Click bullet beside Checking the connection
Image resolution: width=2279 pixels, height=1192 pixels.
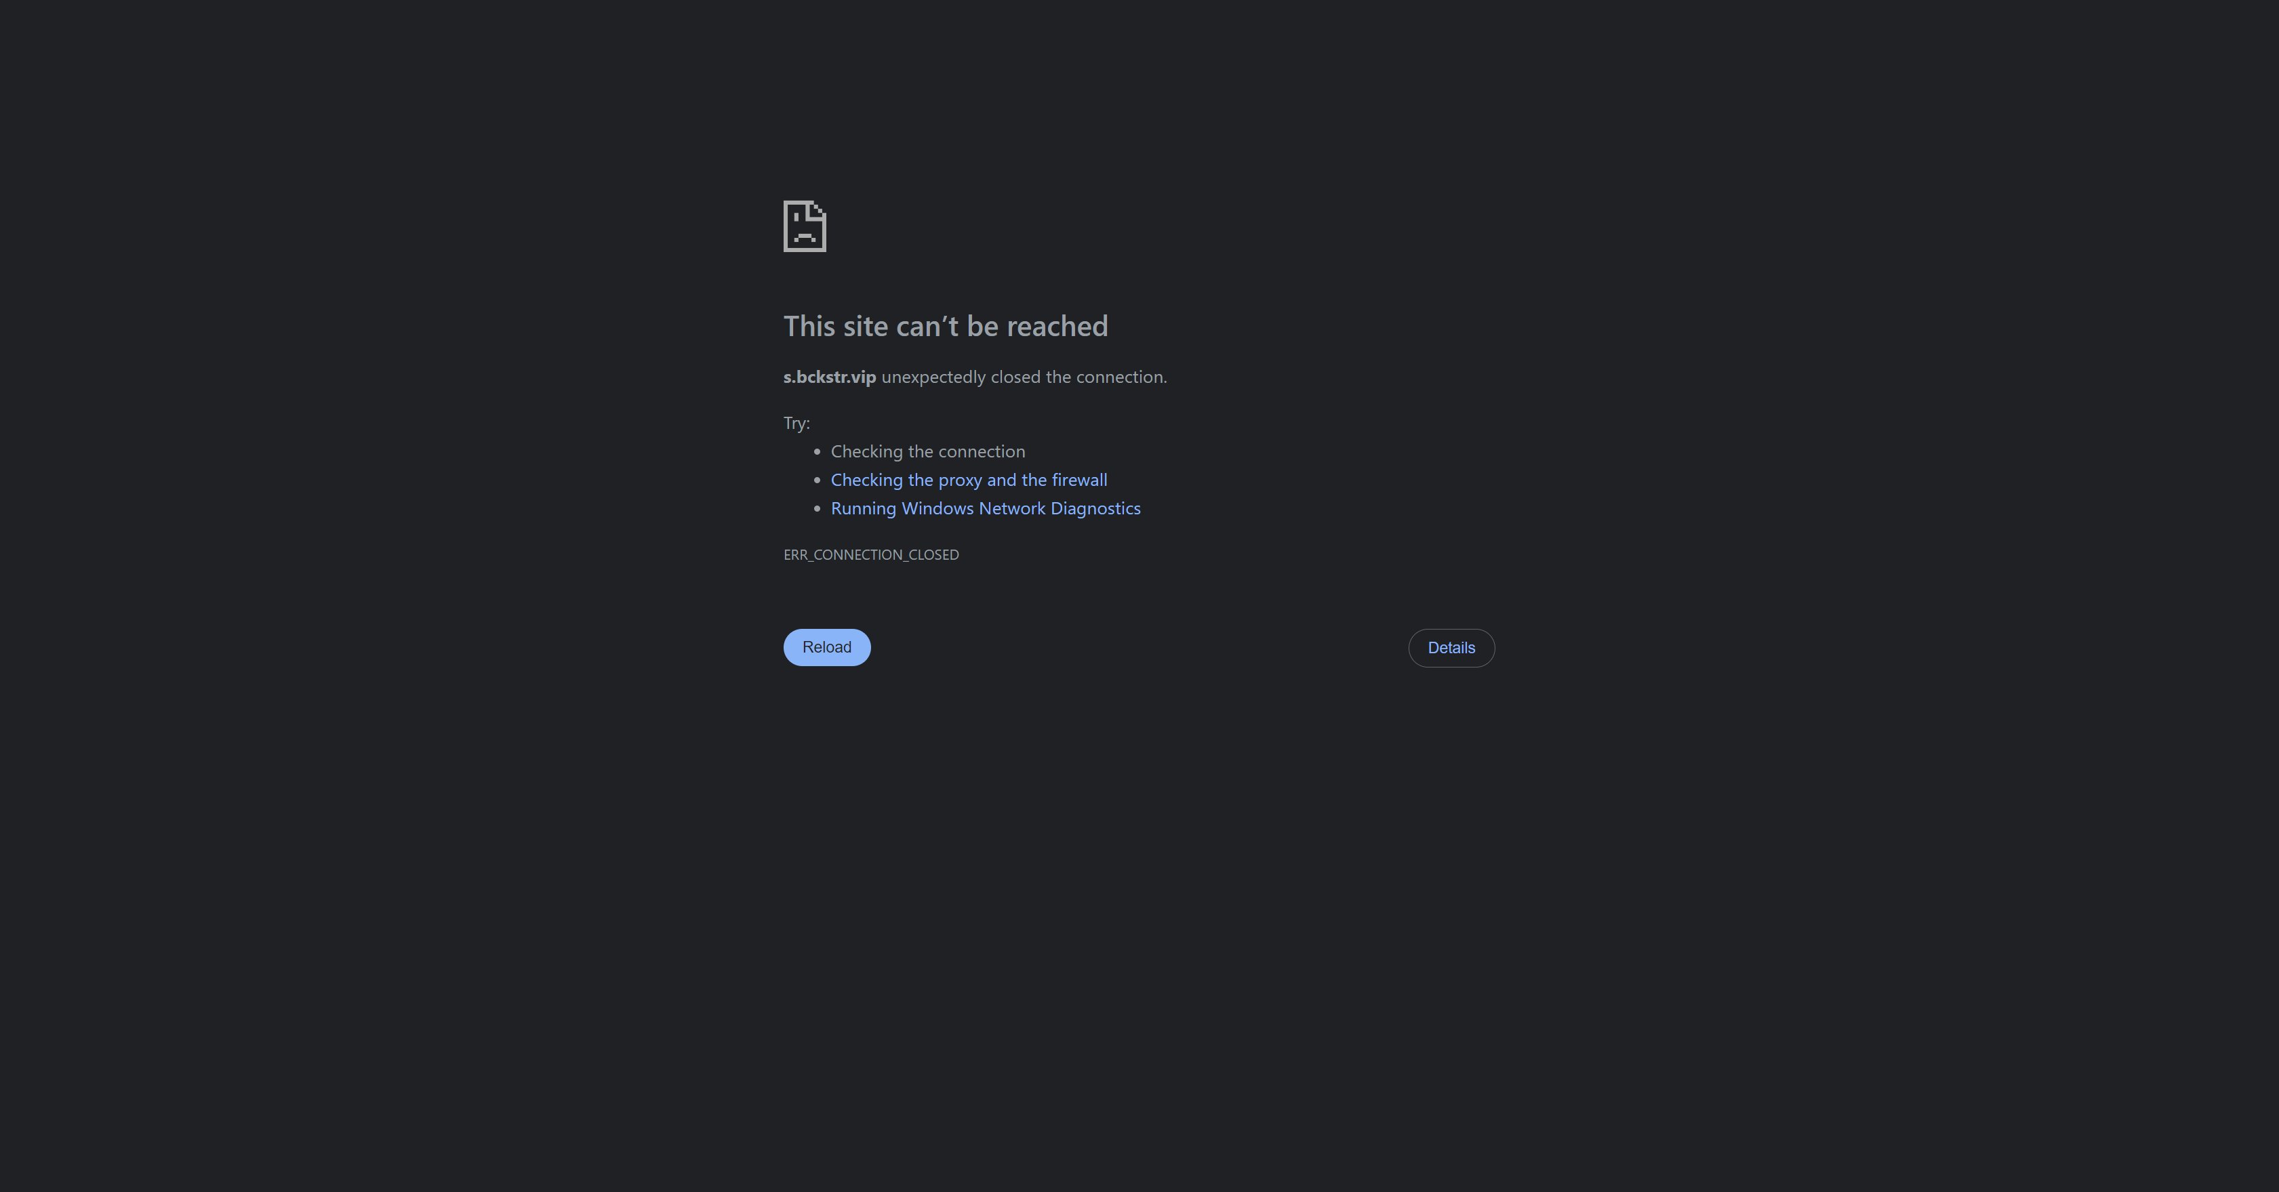[817, 452]
